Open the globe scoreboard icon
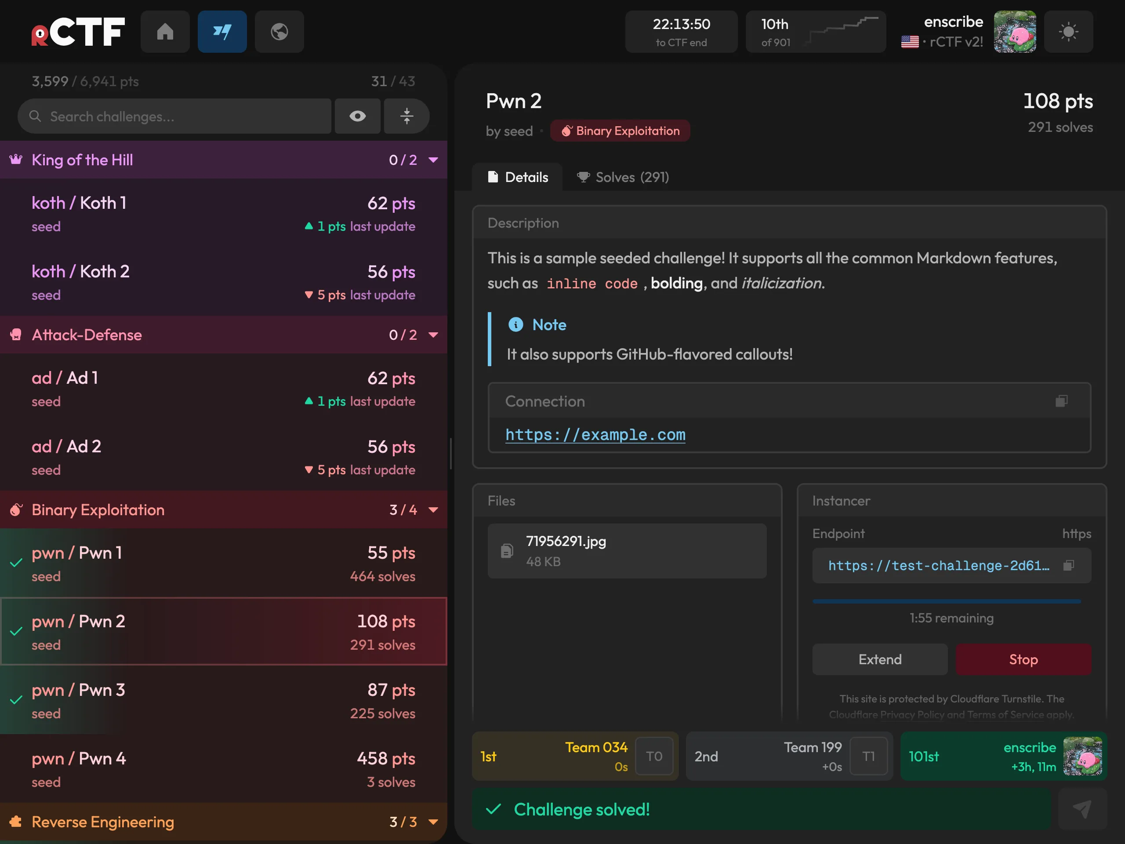This screenshot has height=844, width=1125. [x=279, y=32]
